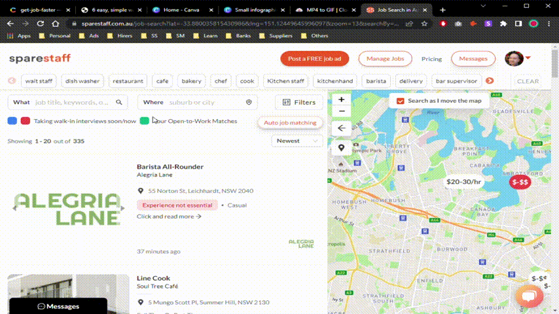Toggle Search as I move the map checkbox
The height and width of the screenshot is (314, 559).
(401, 101)
